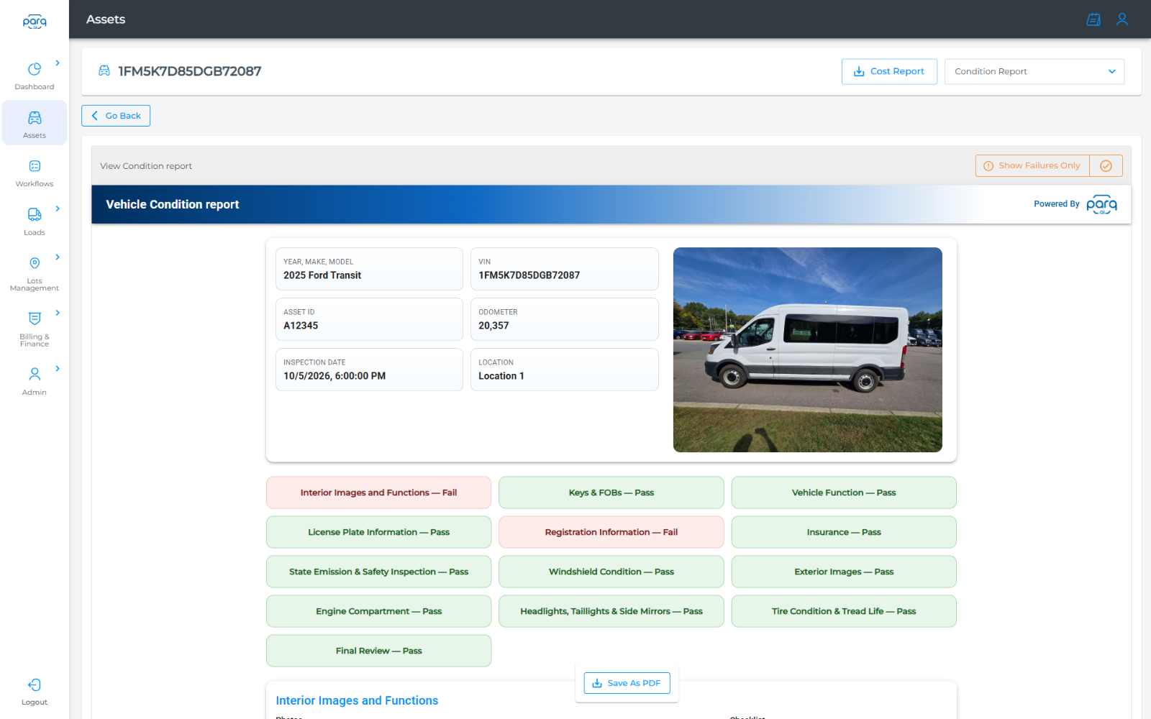Image resolution: width=1151 pixels, height=719 pixels.
Task: Click Save As PDF button
Action: pos(627,683)
